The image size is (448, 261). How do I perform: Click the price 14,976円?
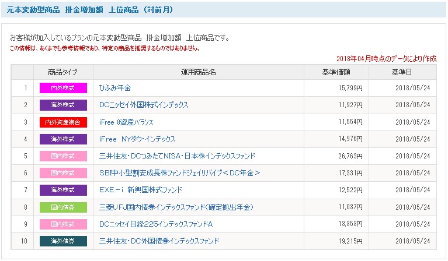[x=350, y=139]
